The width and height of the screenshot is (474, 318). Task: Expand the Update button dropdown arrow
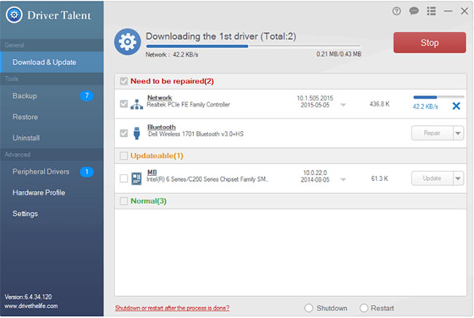458,178
